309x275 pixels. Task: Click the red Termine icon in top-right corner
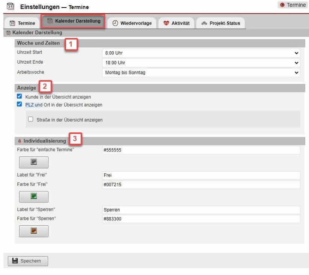click(x=282, y=5)
